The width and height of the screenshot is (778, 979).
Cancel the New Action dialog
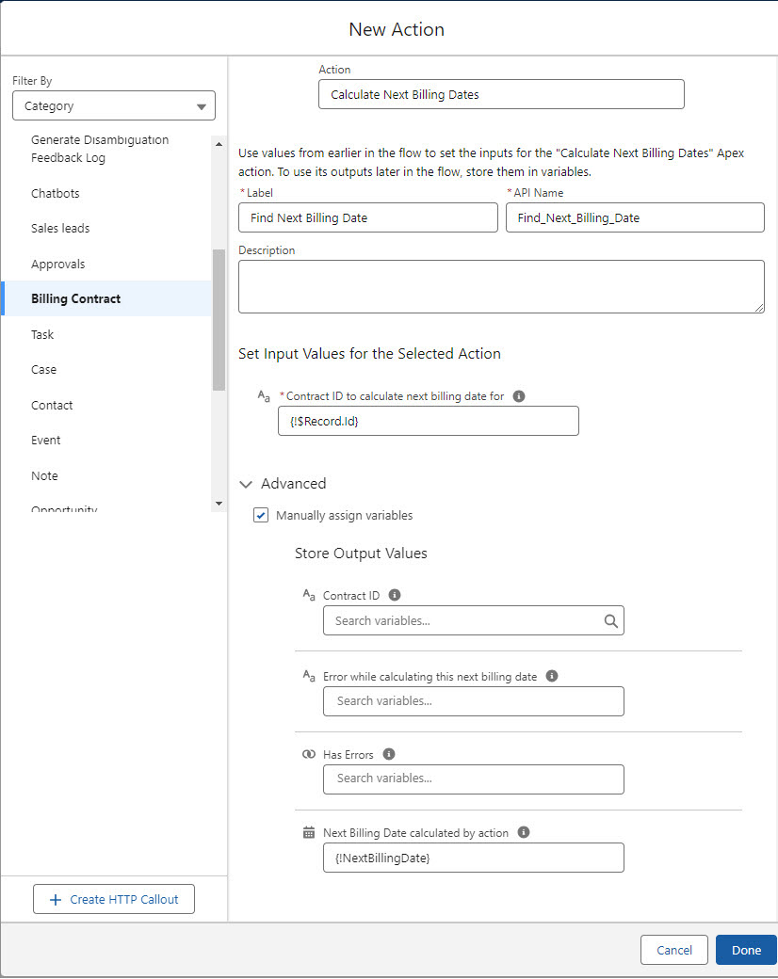coord(673,950)
